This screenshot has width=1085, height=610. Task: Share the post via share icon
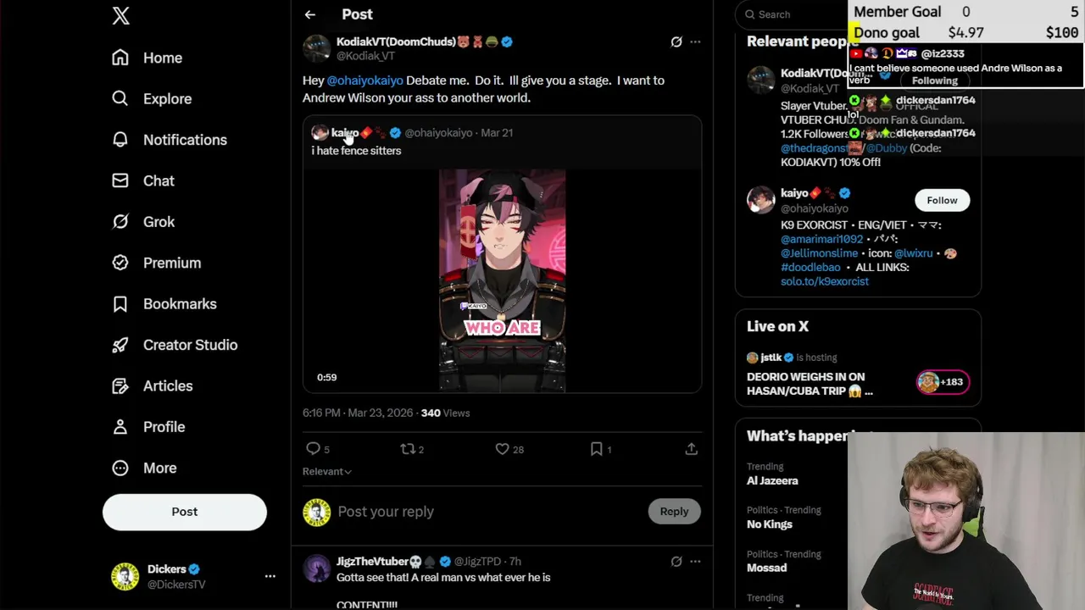692,449
